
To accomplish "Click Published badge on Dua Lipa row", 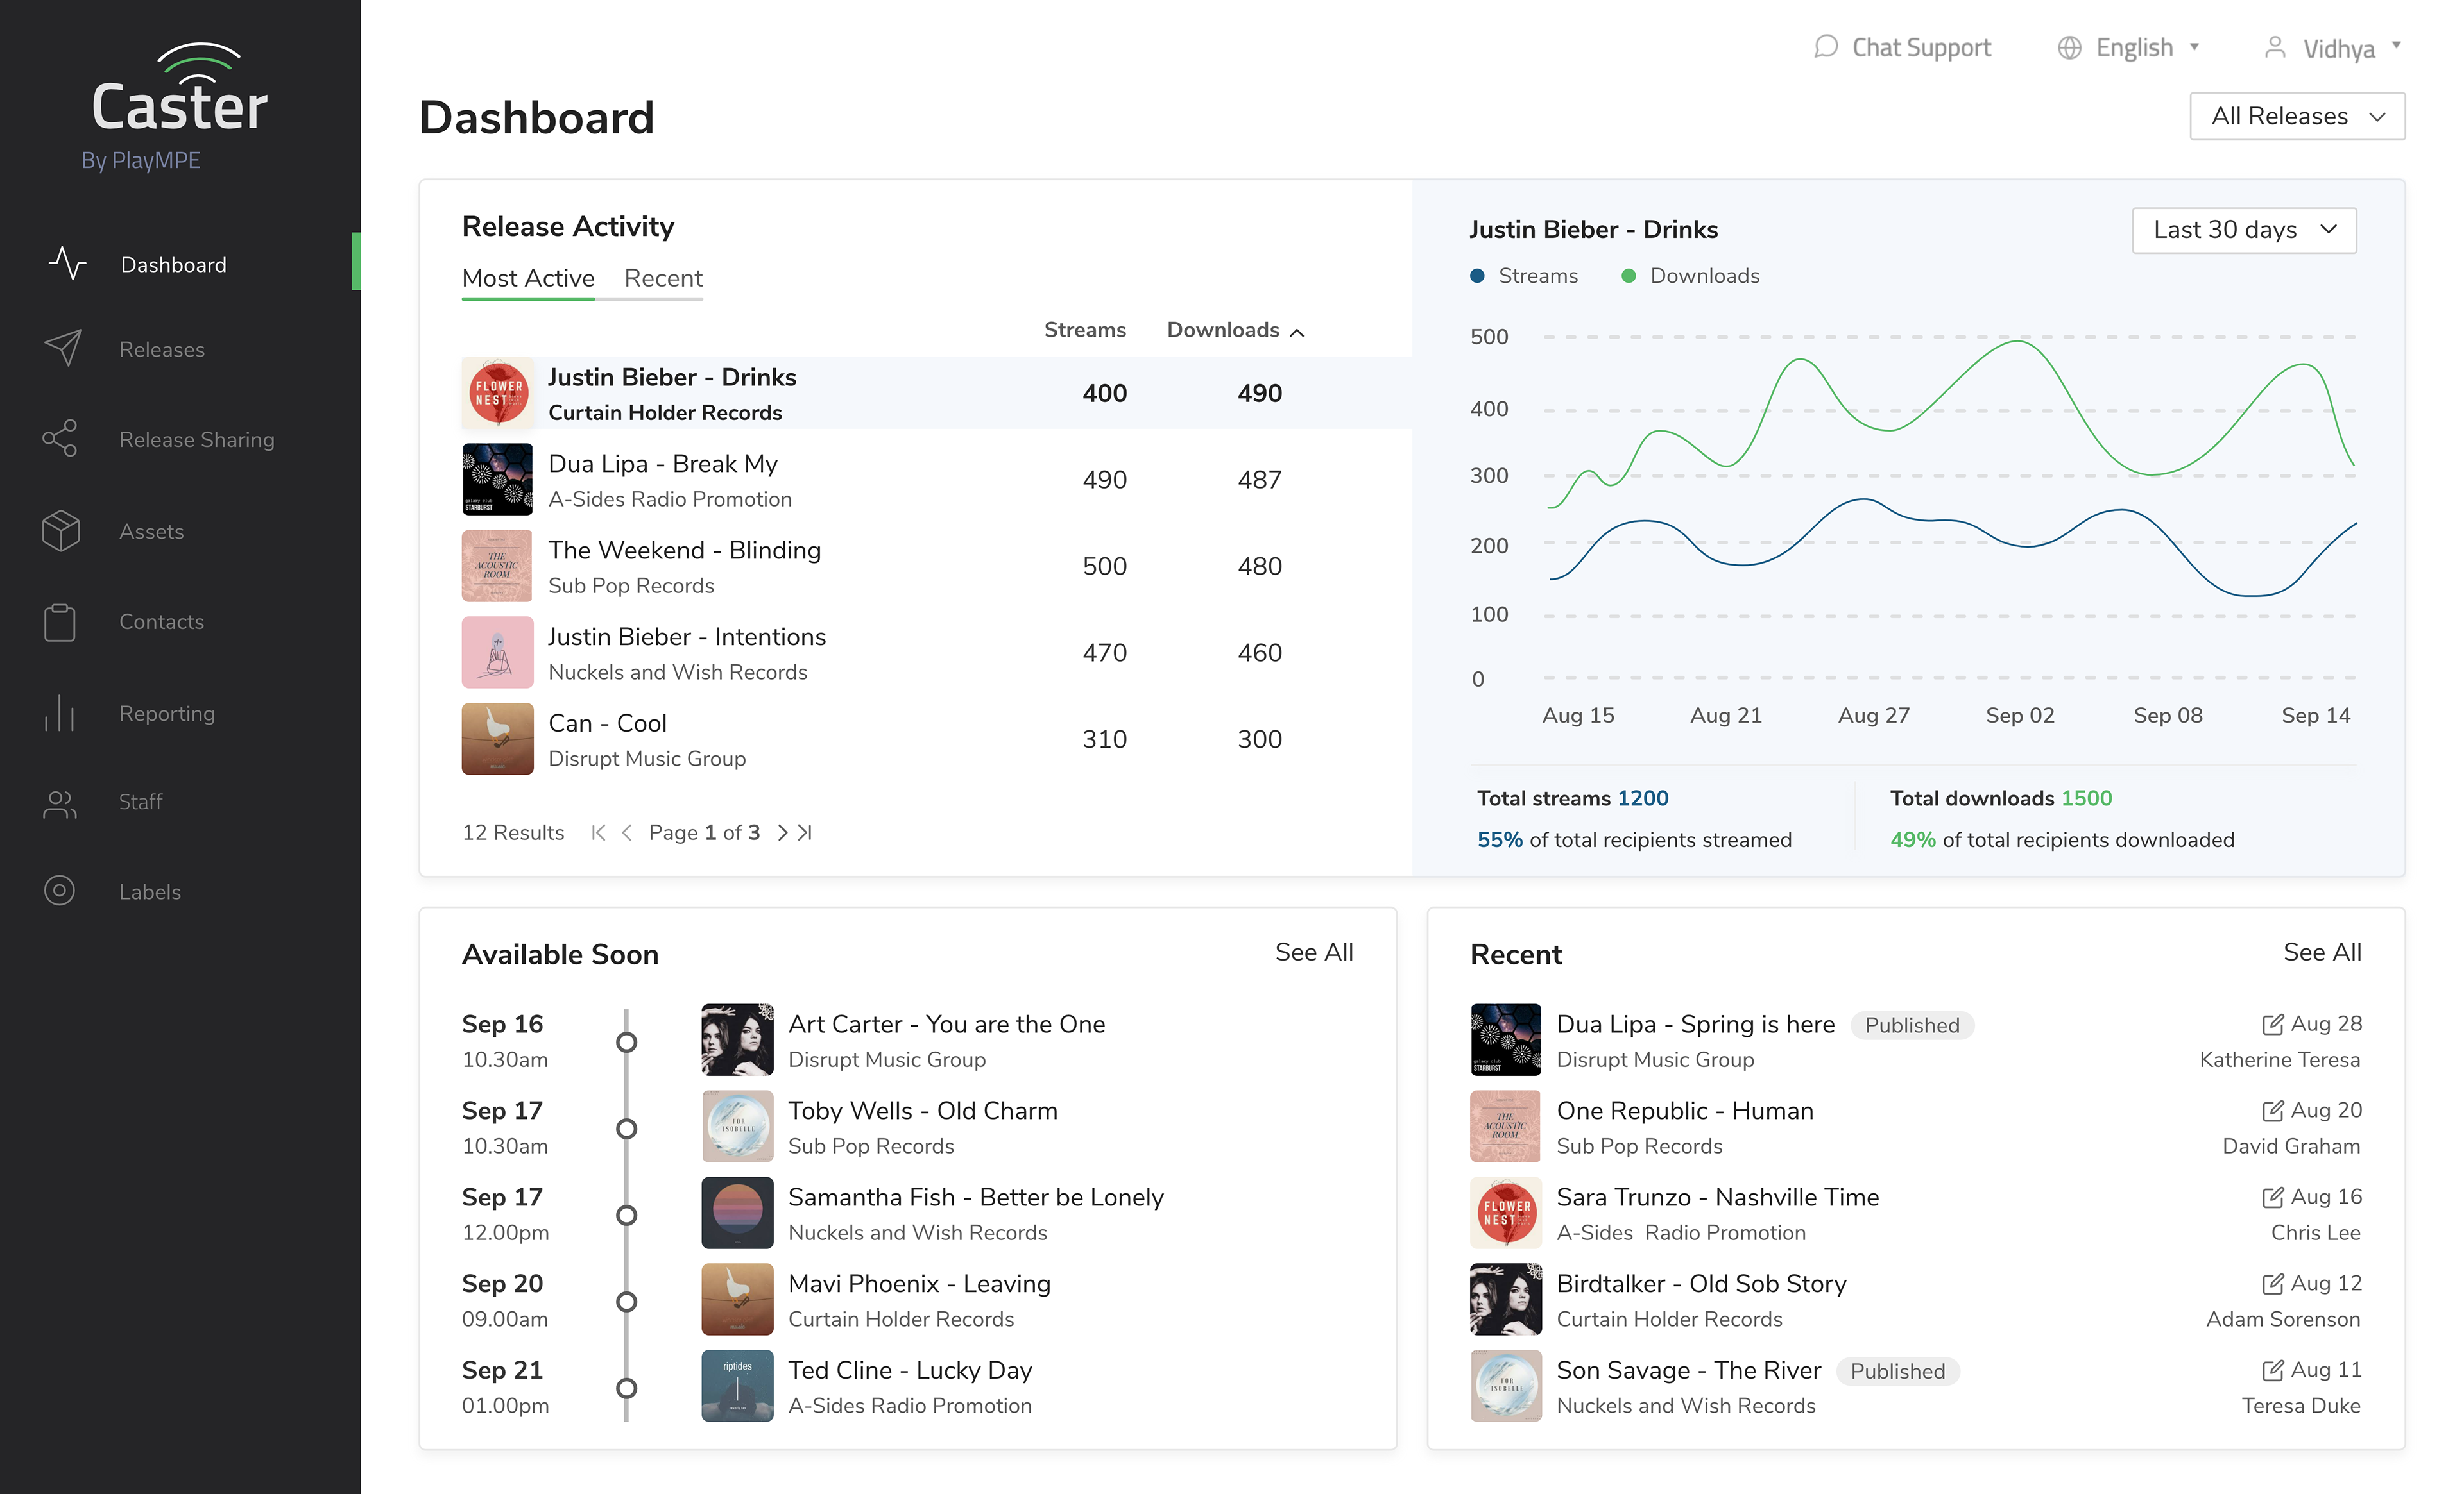I will click(1912, 1025).
